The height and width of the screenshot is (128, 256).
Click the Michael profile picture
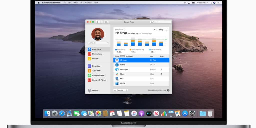tap(98, 34)
